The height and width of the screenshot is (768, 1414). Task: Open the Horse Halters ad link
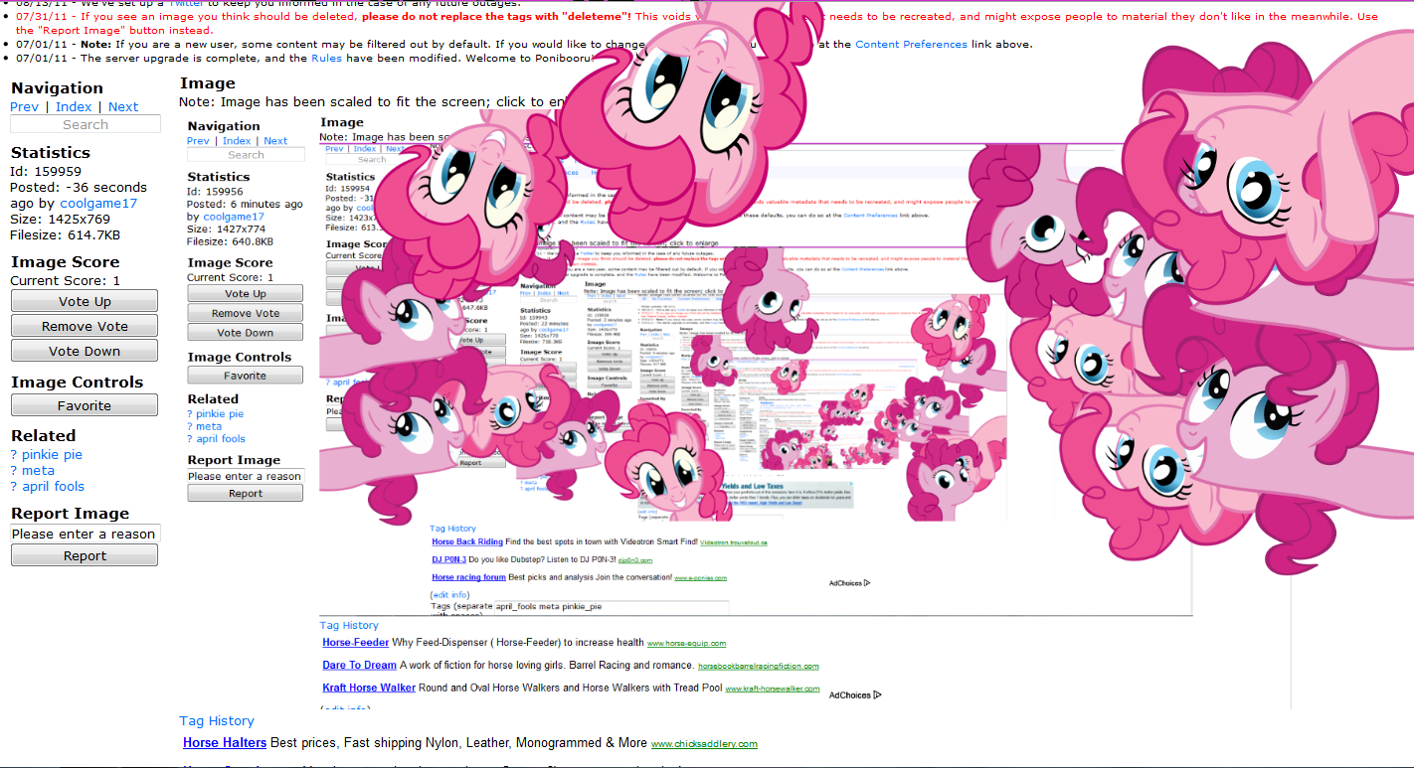pyautogui.click(x=225, y=742)
